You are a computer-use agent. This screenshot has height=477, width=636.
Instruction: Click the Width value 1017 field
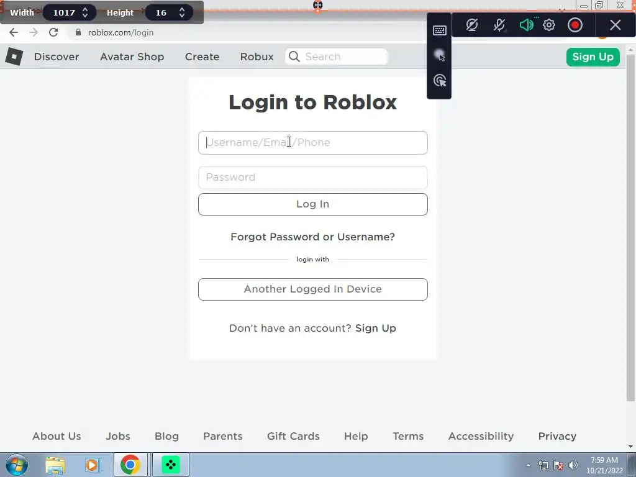tap(64, 12)
